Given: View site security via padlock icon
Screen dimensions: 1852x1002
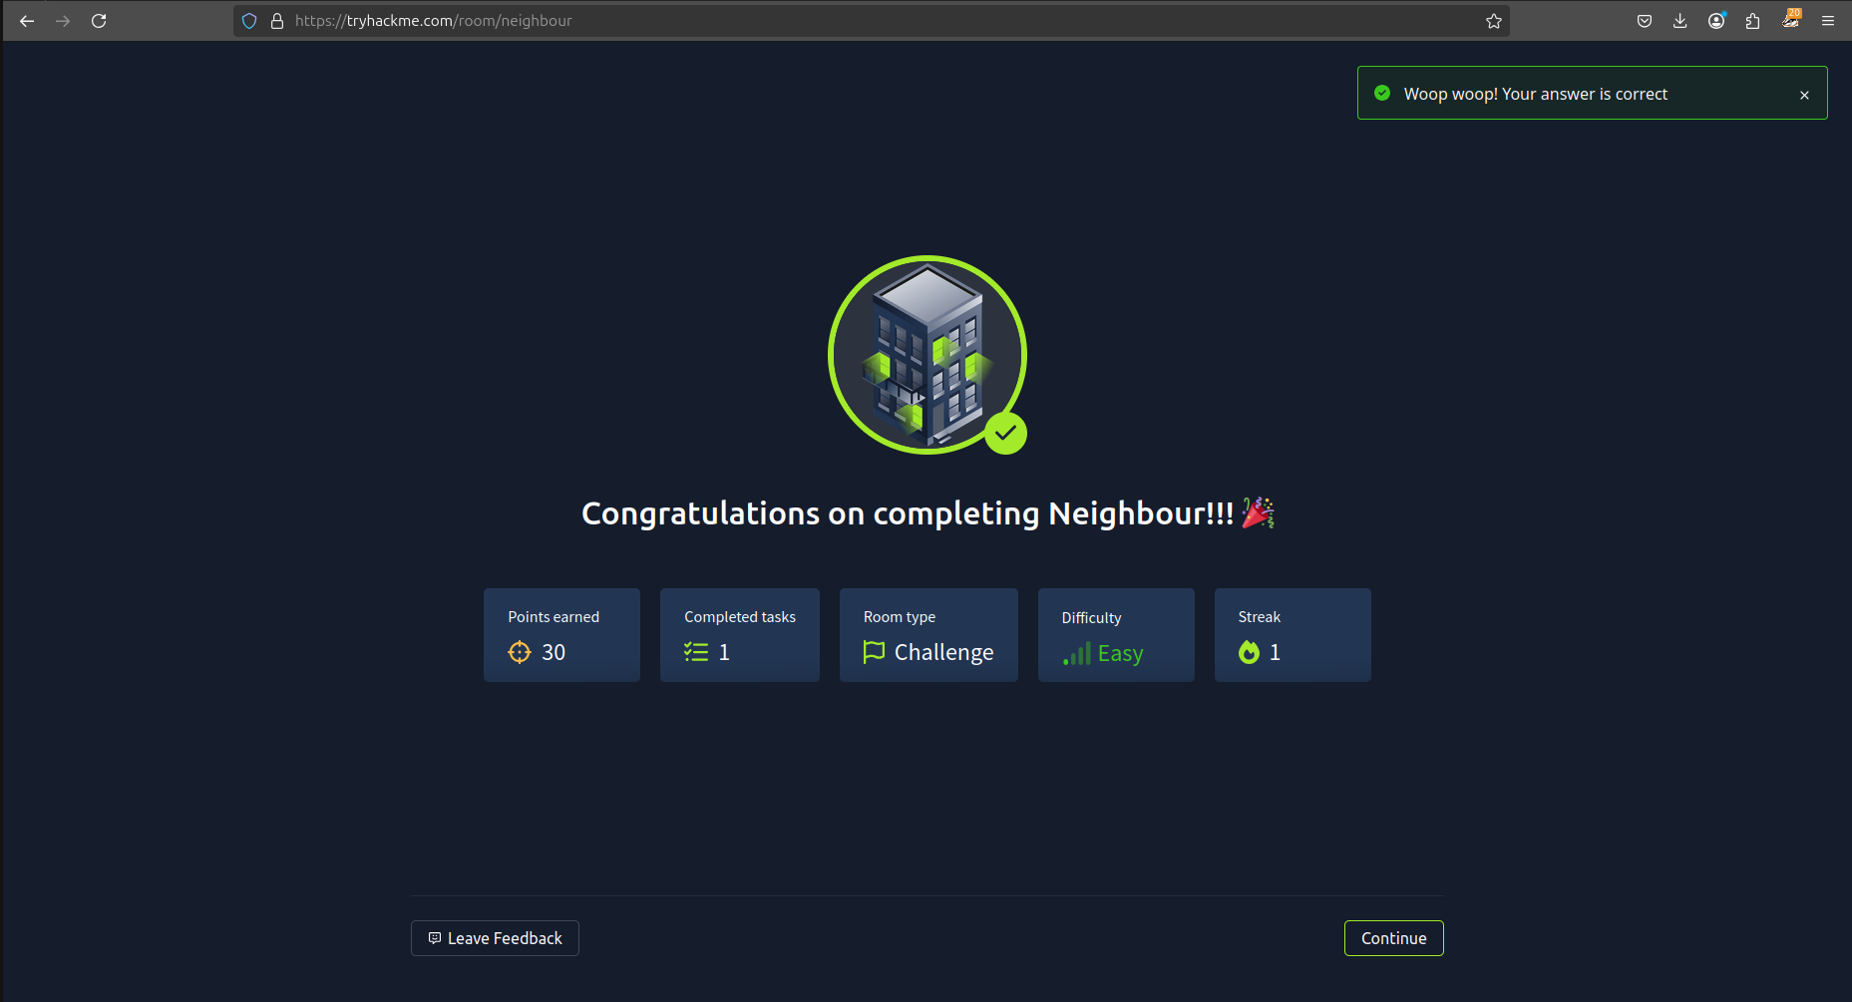Looking at the screenshot, I should tap(277, 21).
